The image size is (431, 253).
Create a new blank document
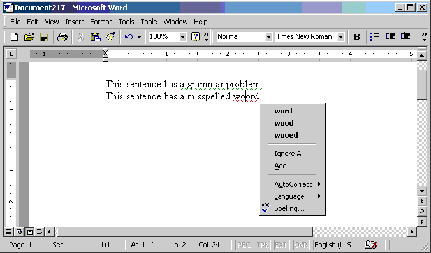pyautogui.click(x=14, y=36)
